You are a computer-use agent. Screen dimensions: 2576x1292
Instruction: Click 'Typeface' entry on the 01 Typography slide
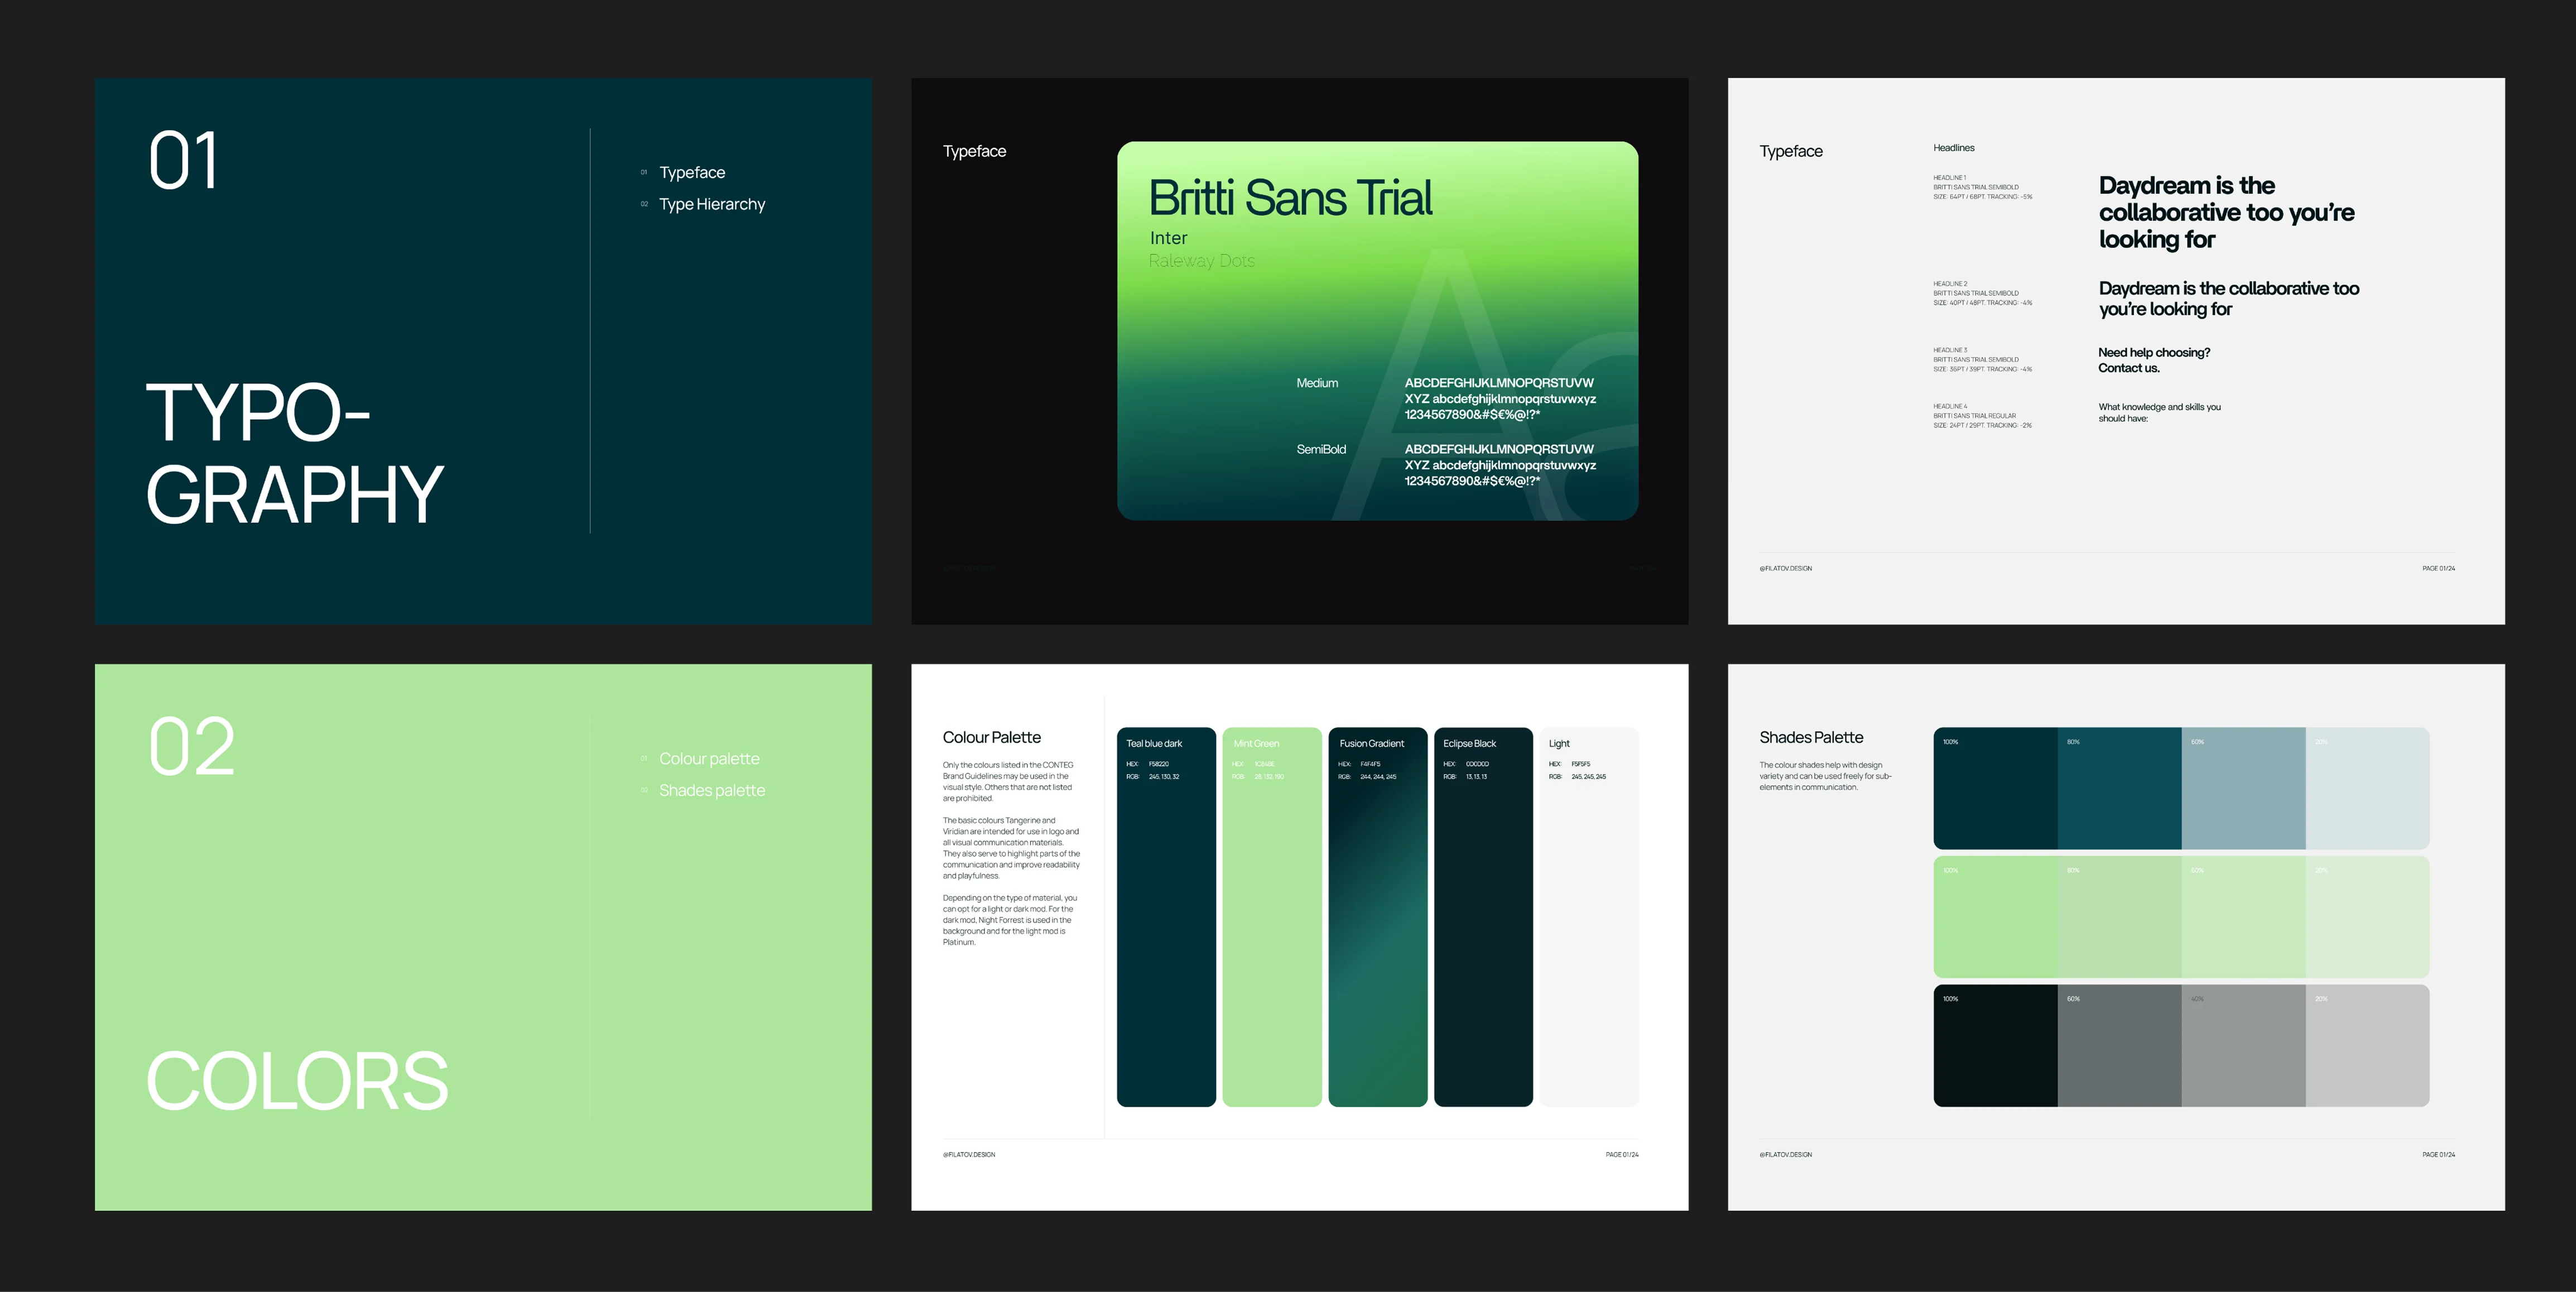(x=692, y=172)
